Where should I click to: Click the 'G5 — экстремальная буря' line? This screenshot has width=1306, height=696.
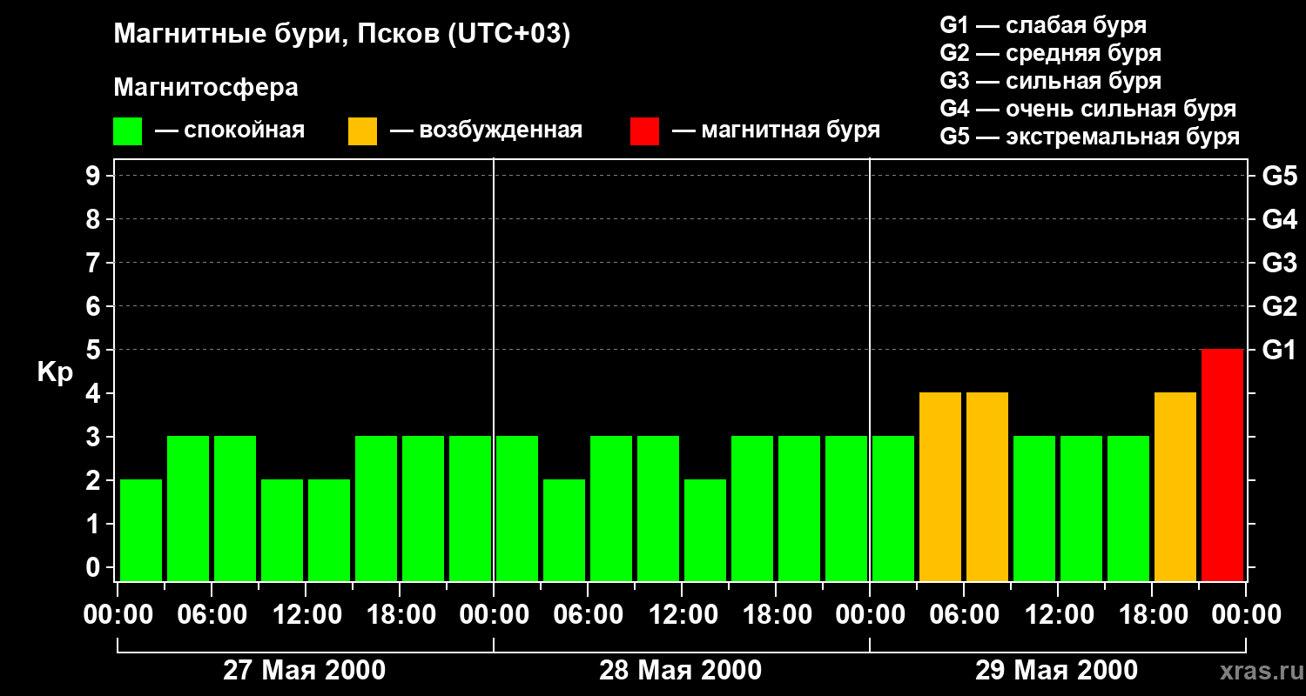tap(1090, 137)
